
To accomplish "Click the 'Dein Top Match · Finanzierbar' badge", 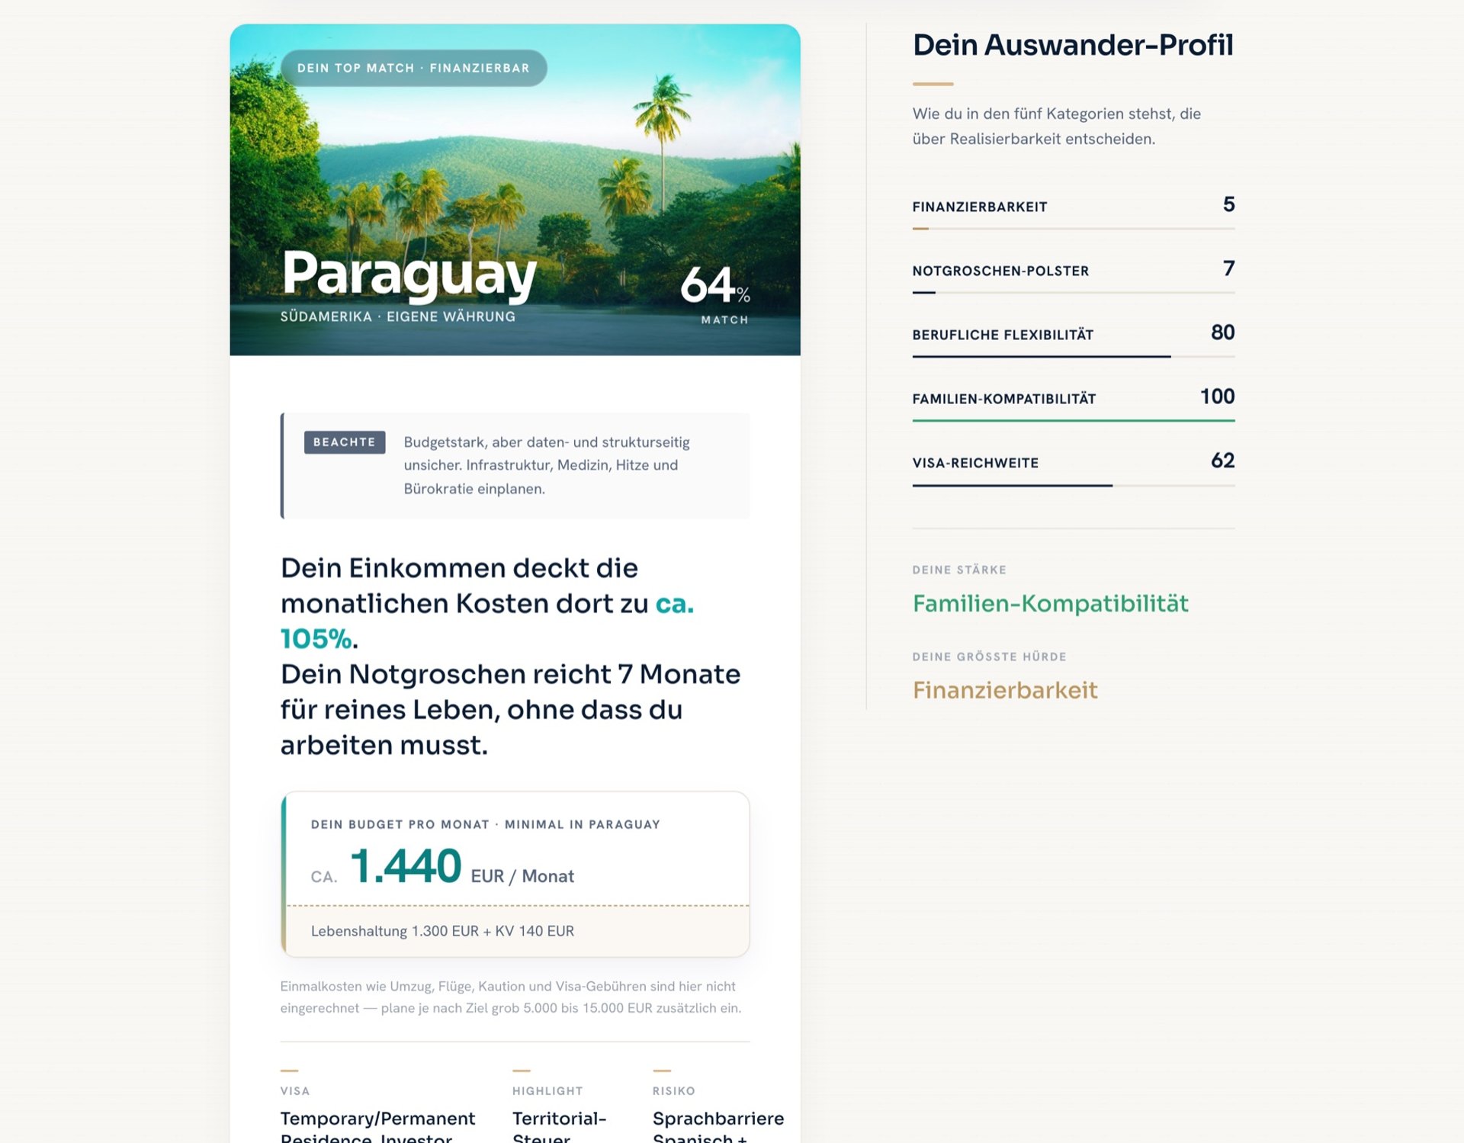I will point(413,68).
